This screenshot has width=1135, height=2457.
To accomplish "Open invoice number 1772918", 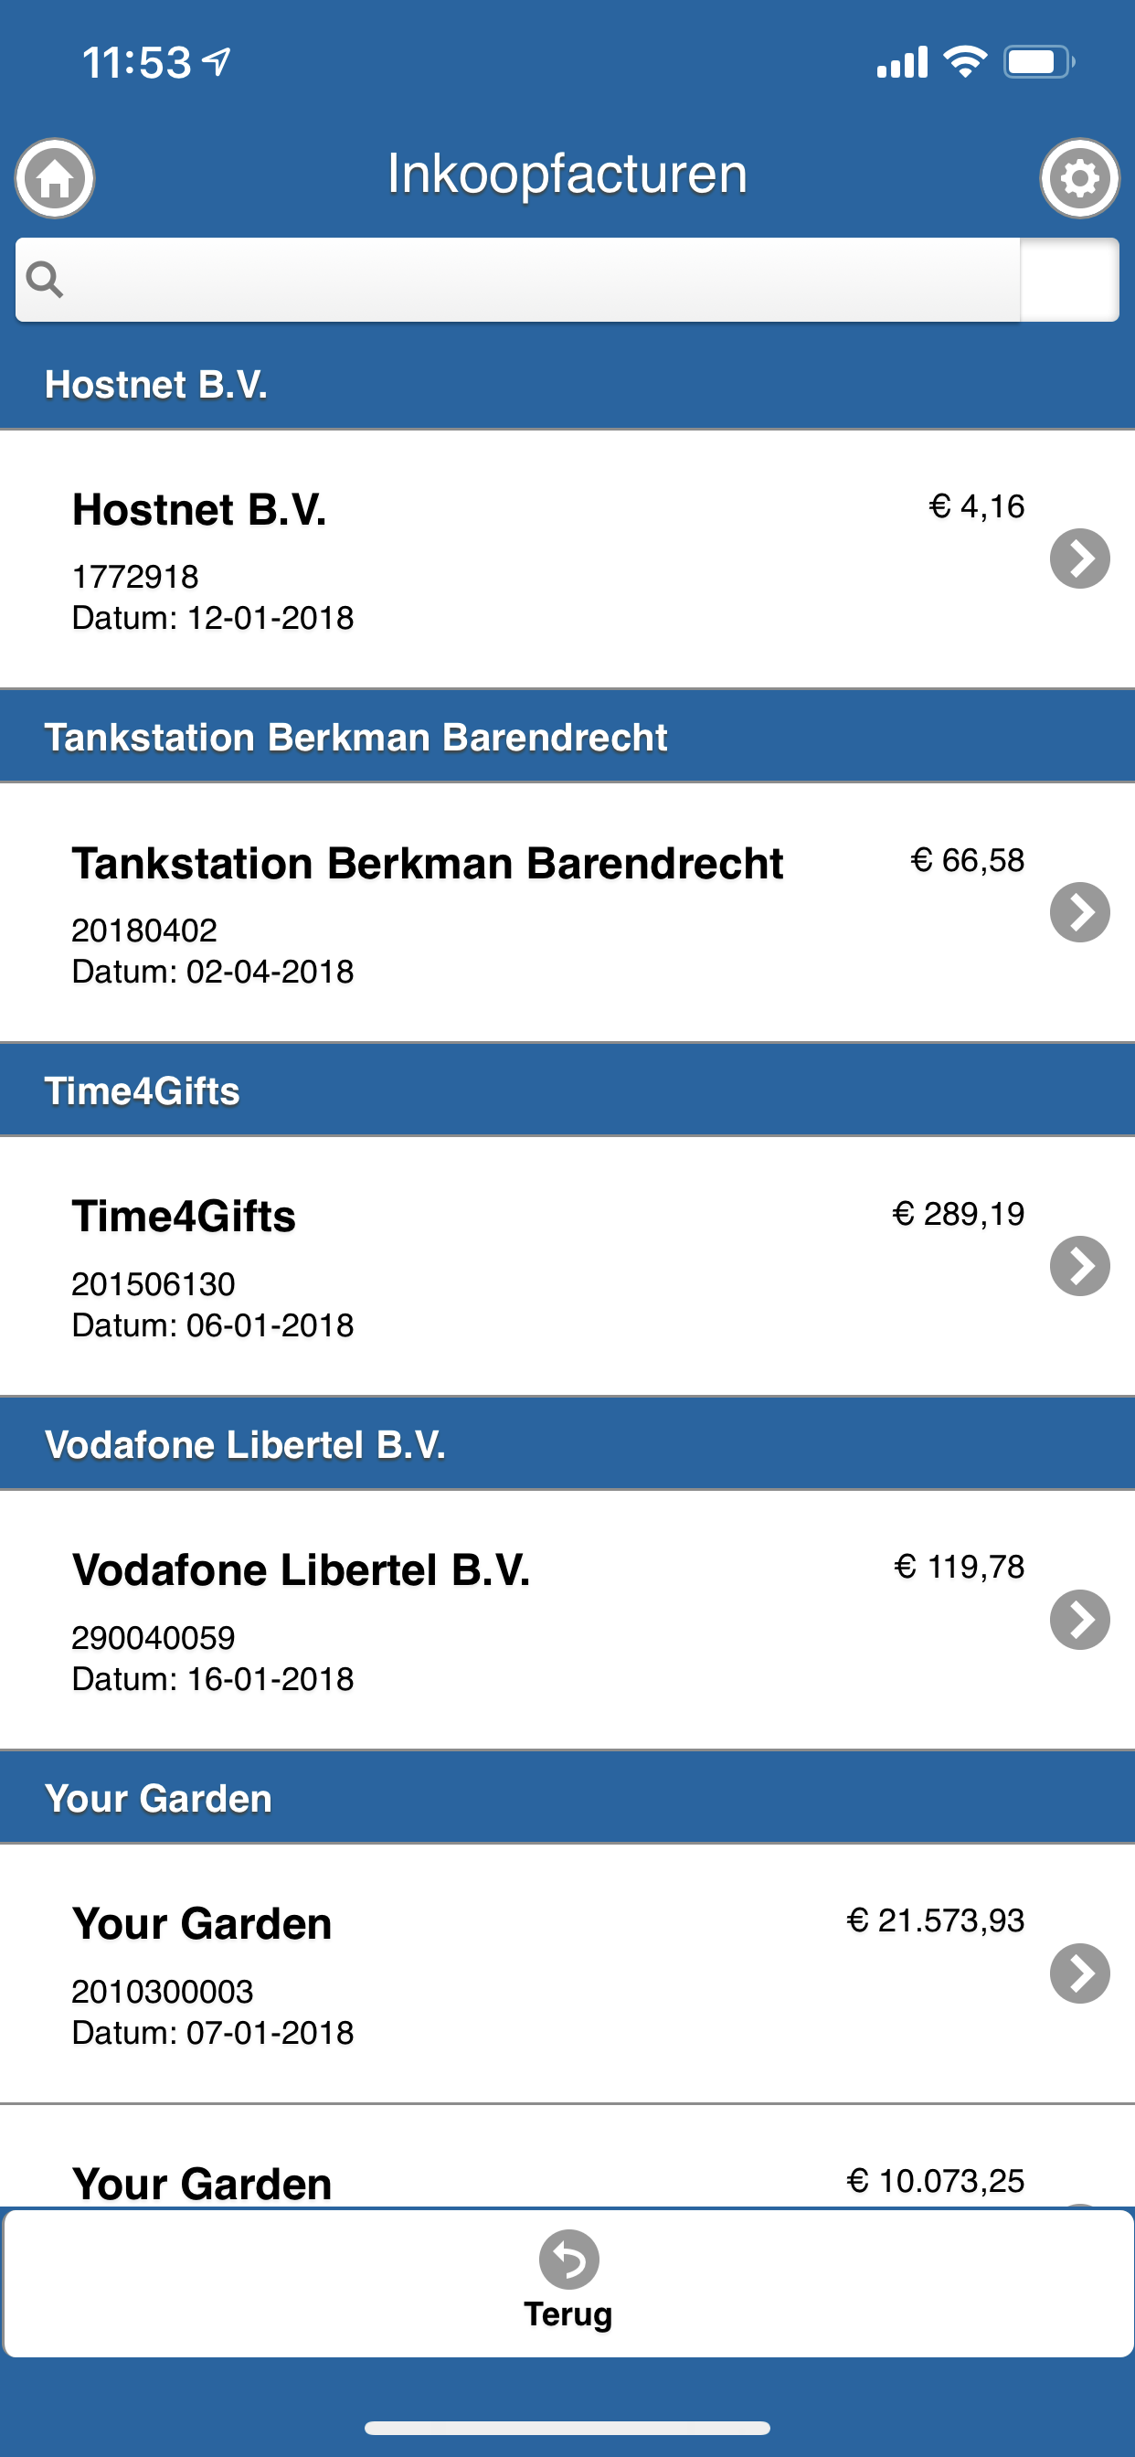I will (x=135, y=576).
